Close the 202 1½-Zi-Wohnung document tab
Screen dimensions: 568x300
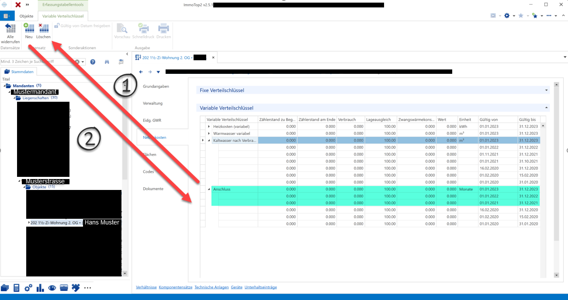(x=213, y=57)
